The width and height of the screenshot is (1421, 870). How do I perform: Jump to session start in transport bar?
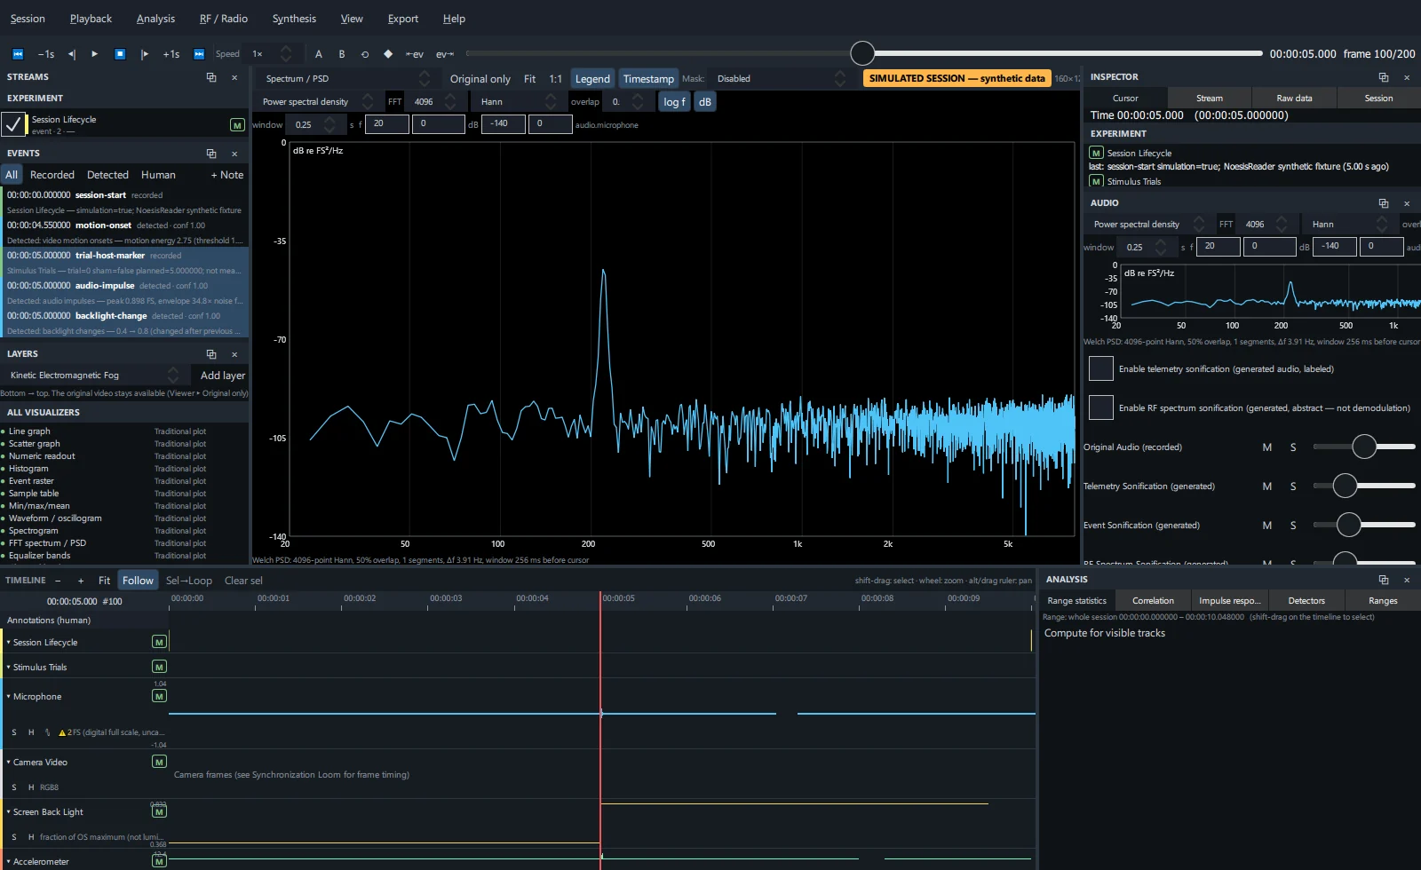pos(17,54)
